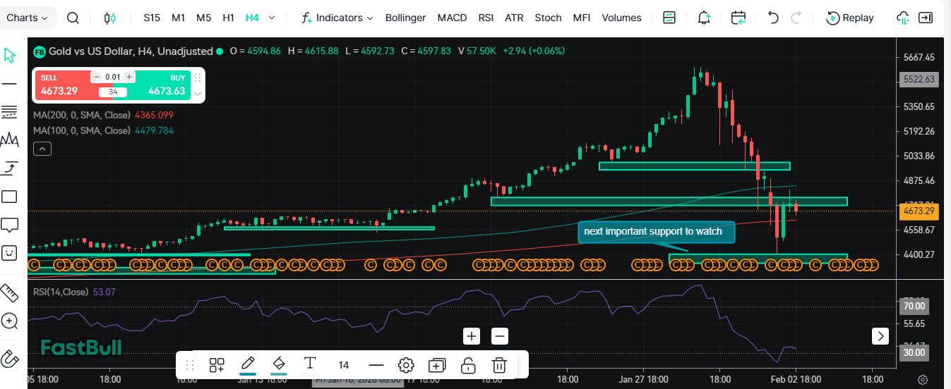Delete the drawing with the trash icon

(499, 365)
